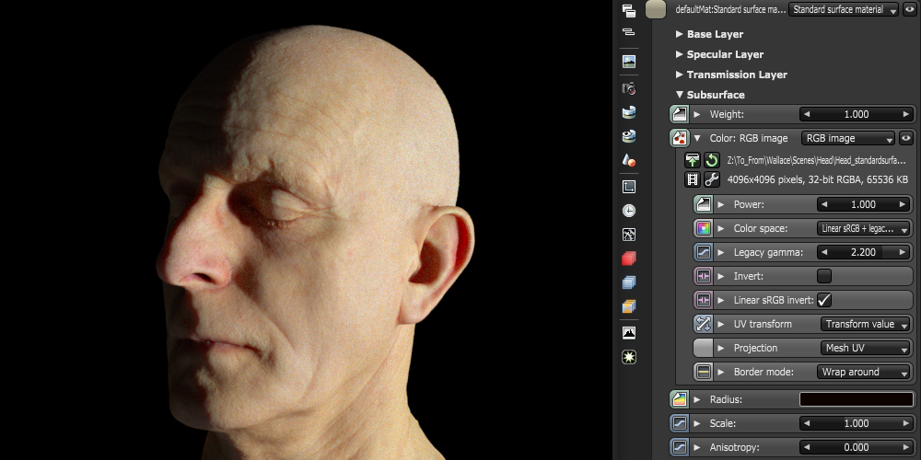Click the load image file icon
This screenshot has height=460, width=921.
tap(693, 160)
